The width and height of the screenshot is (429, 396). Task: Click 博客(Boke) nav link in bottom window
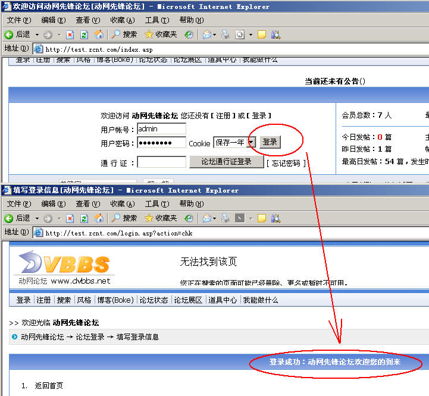point(115,300)
